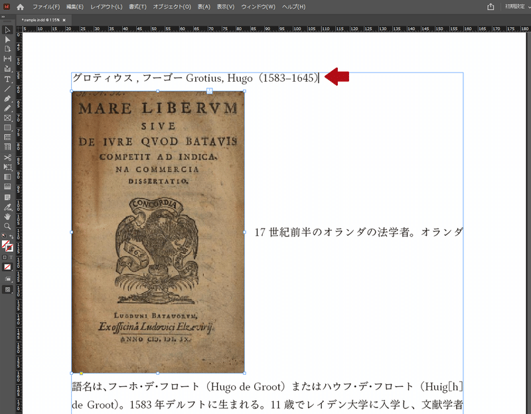Viewport: 531px width, 414px height.
Task: Select the Rectangle Frame tool
Action: [7, 118]
